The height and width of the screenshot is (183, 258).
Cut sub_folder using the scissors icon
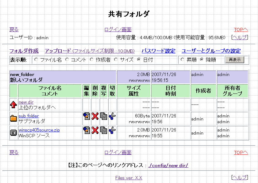tap(112, 116)
